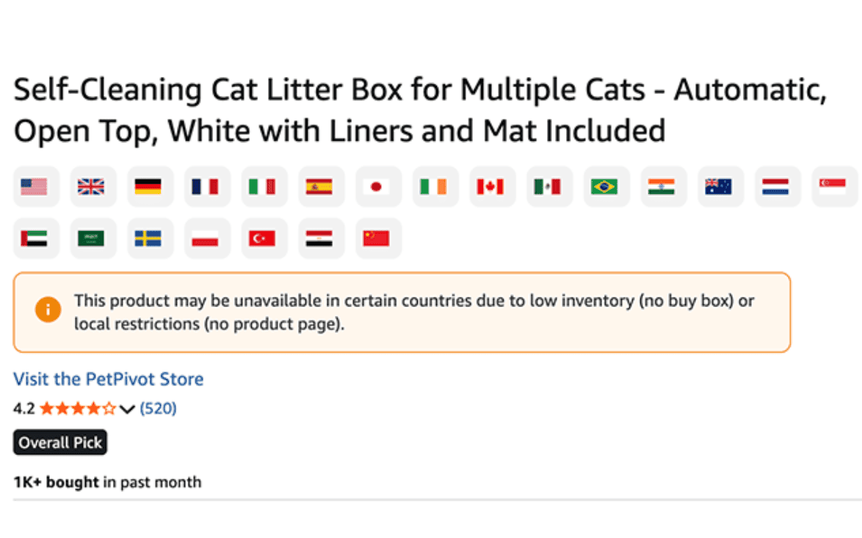The height and width of the screenshot is (538, 862).
Task: Click the Italy flag icon
Action: coord(262,187)
